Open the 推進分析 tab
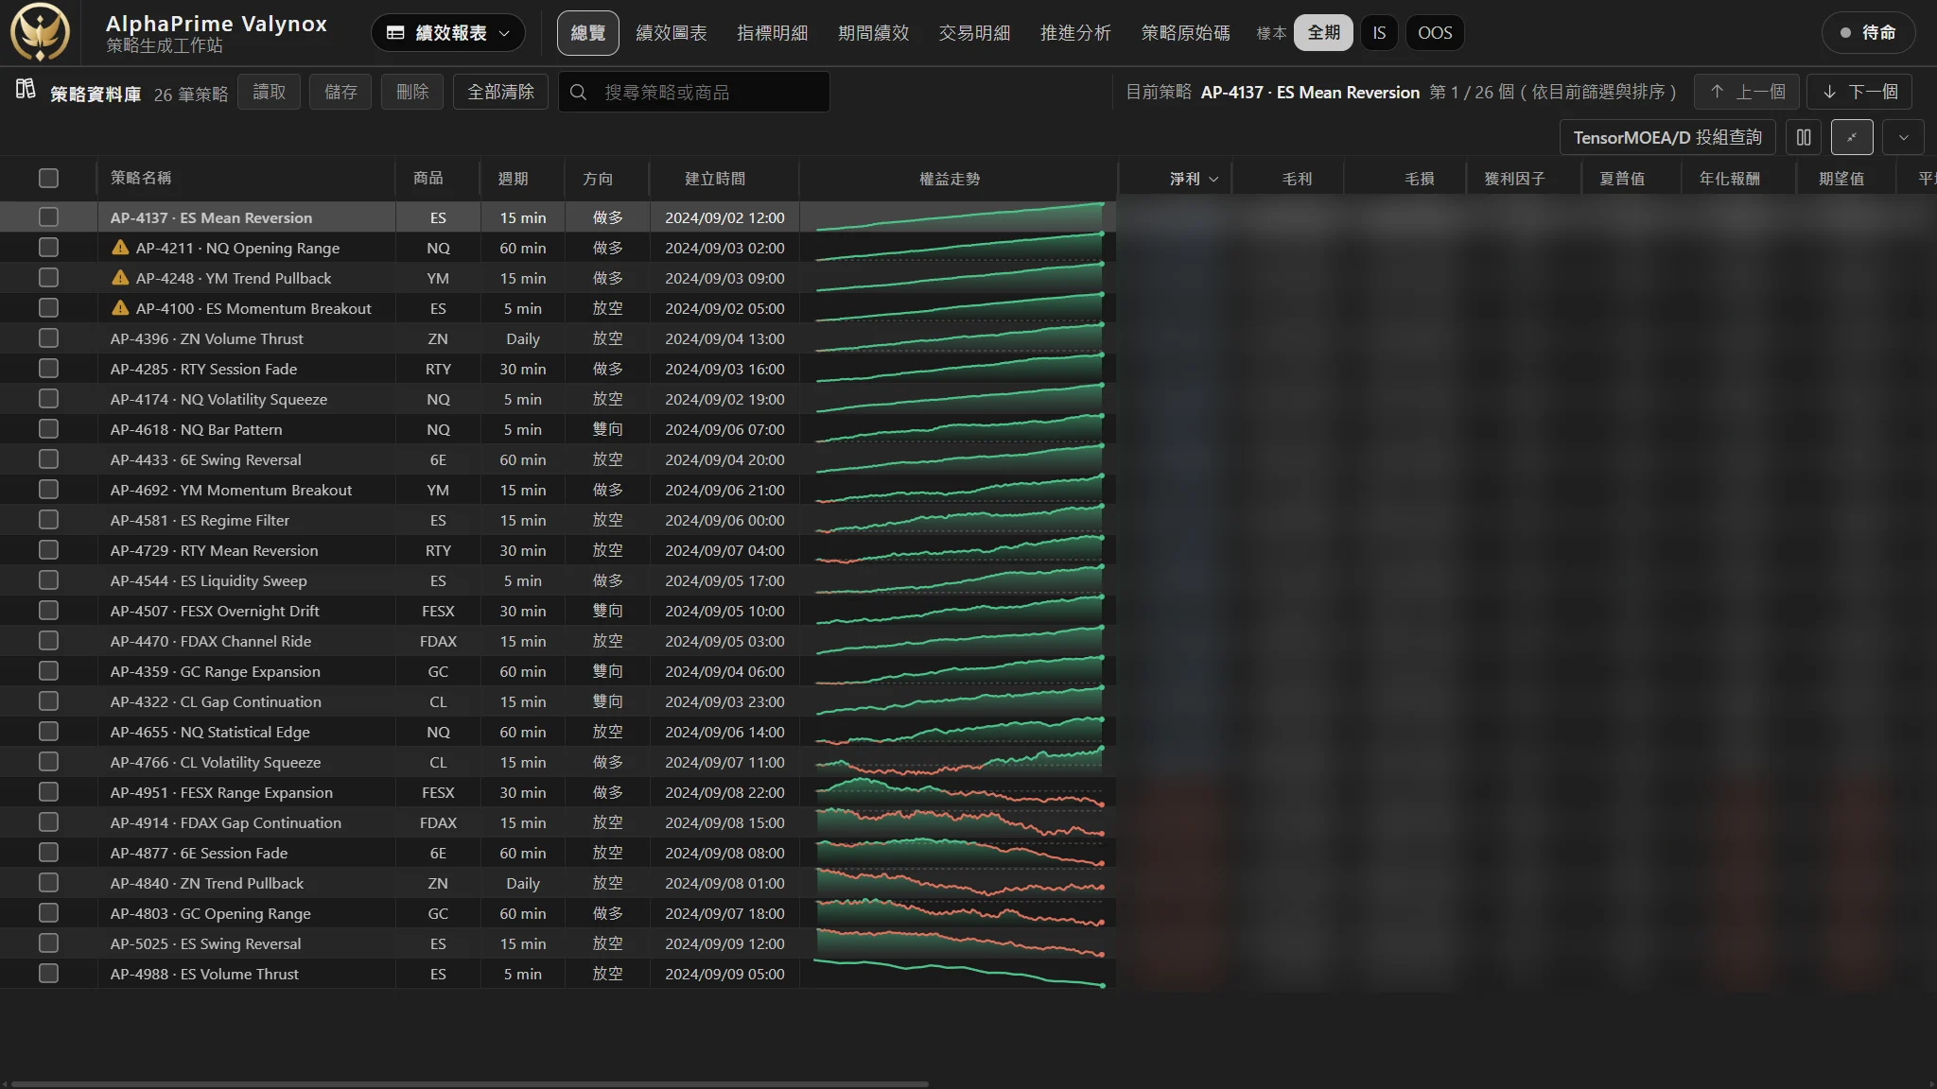 tap(1075, 33)
